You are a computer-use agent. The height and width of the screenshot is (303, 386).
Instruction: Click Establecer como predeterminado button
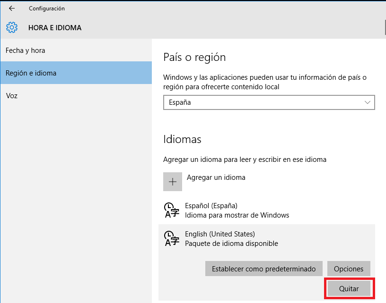point(263,269)
